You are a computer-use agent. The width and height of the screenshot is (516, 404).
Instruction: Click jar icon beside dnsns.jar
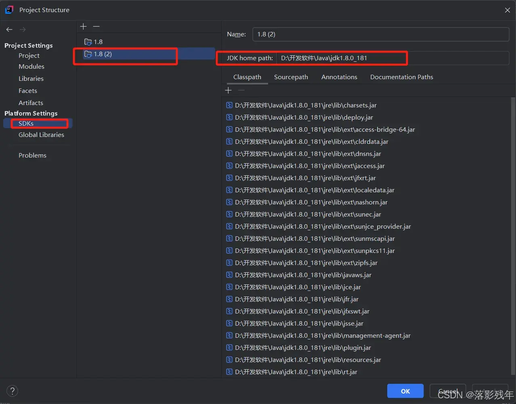229,154
